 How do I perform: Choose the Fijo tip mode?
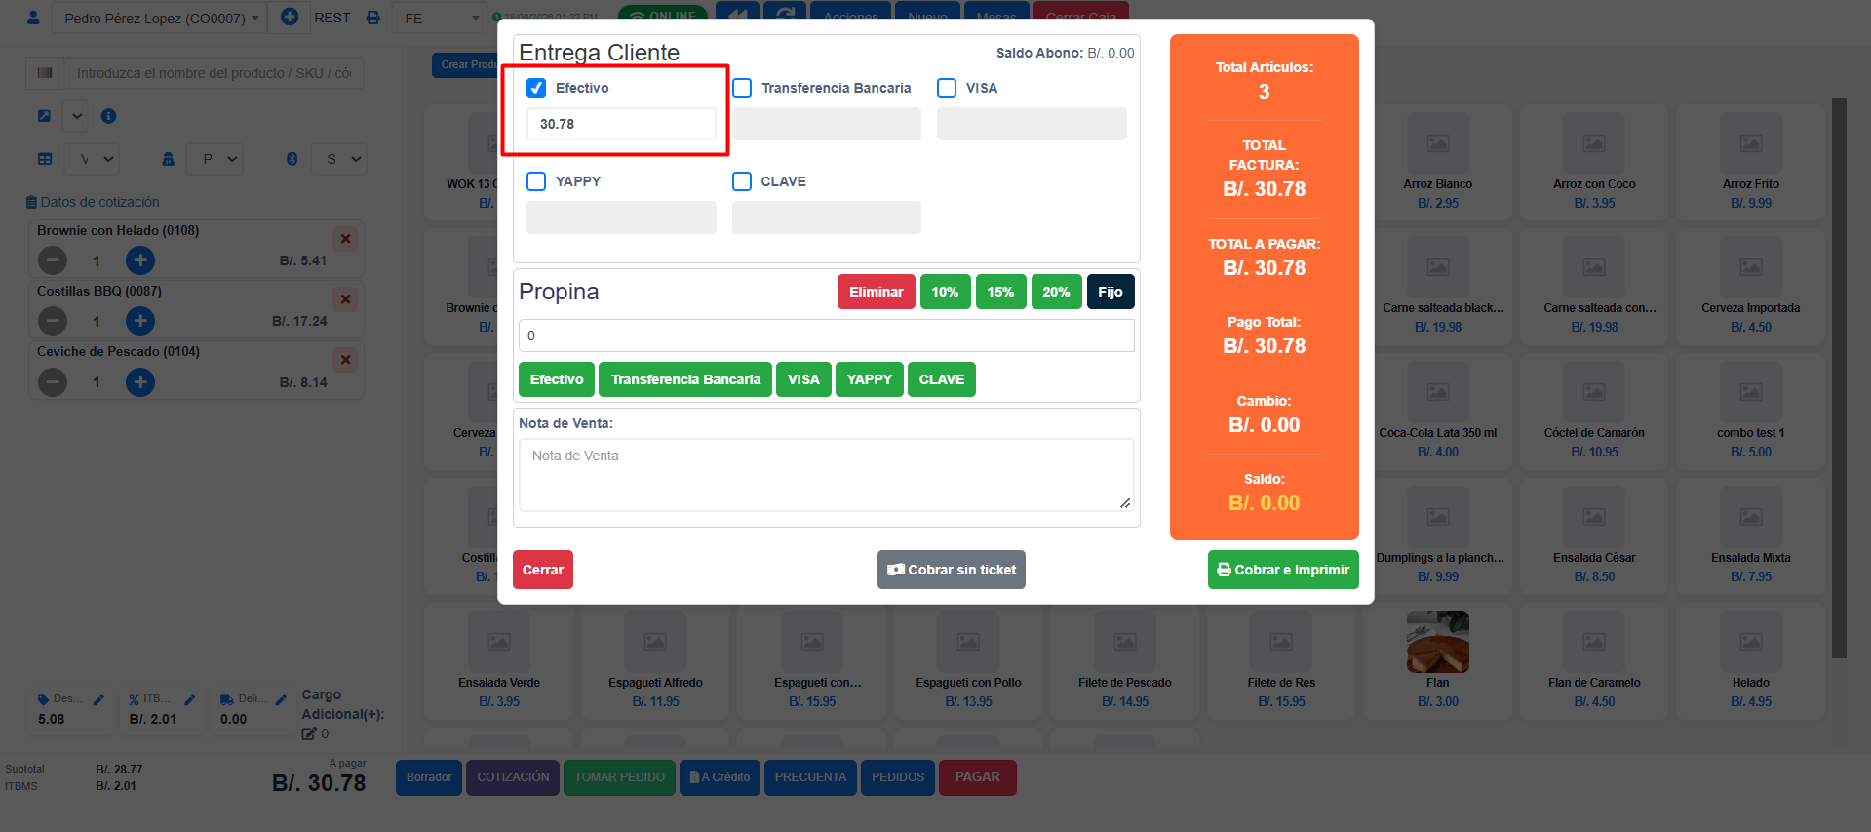pyautogui.click(x=1110, y=292)
